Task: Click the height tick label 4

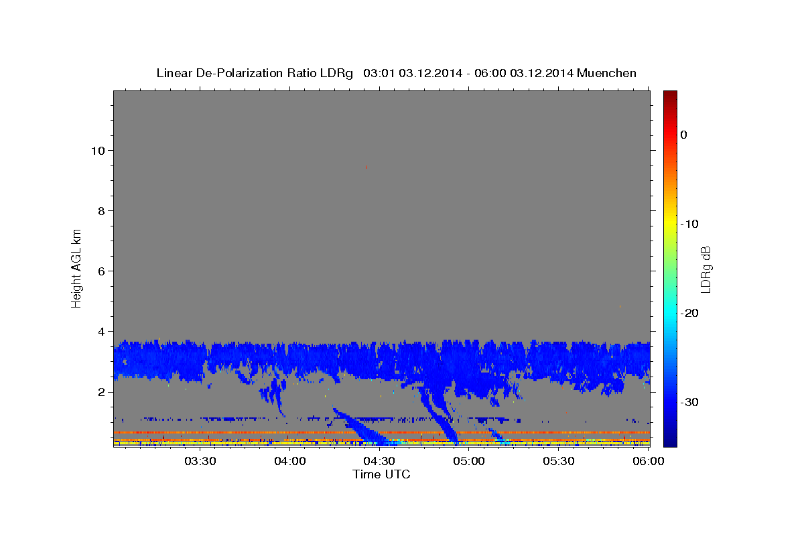Action: (x=100, y=331)
